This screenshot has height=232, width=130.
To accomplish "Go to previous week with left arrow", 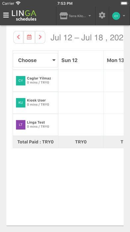I will click(x=18, y=37).
